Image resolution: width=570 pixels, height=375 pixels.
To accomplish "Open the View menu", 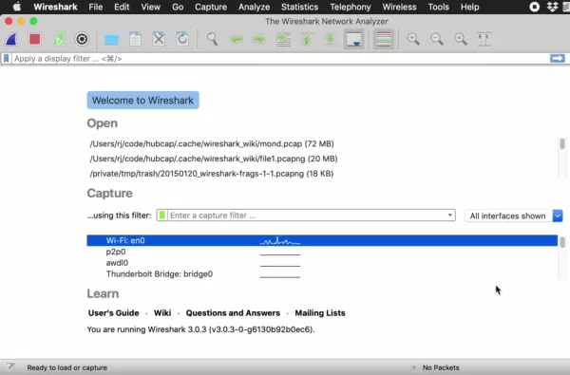I will pyautogui.click(x=150, y=7).
